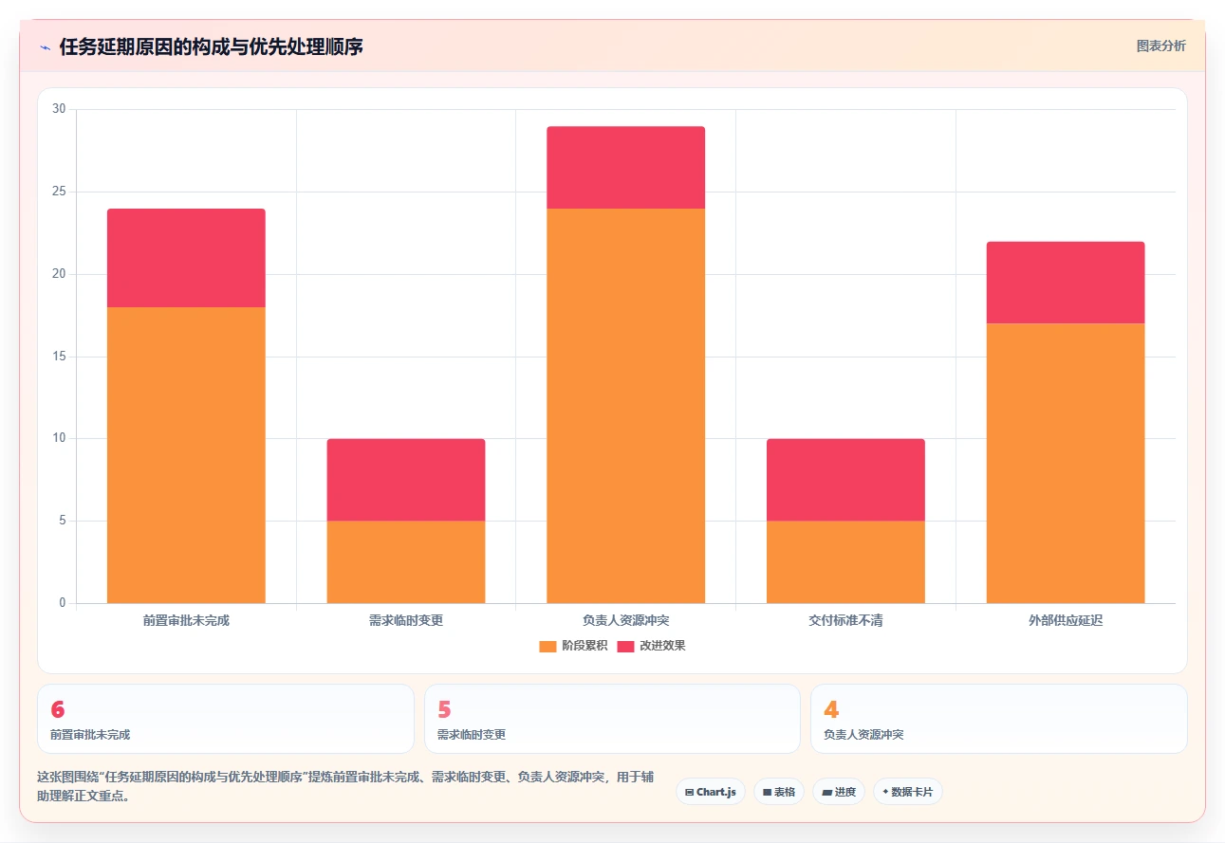Toggle the 阶段累积 legend item
1225x843 pixels.
pyautogui.click(x=573, y=646)
